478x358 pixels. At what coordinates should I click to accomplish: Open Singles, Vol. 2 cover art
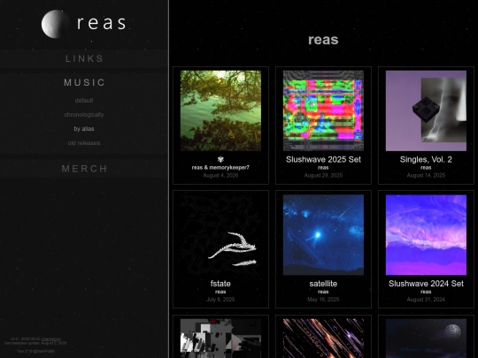coord(426,110)
